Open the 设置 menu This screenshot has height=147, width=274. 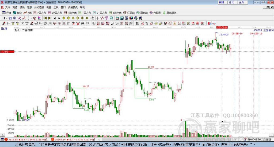(x=49, y=7)
